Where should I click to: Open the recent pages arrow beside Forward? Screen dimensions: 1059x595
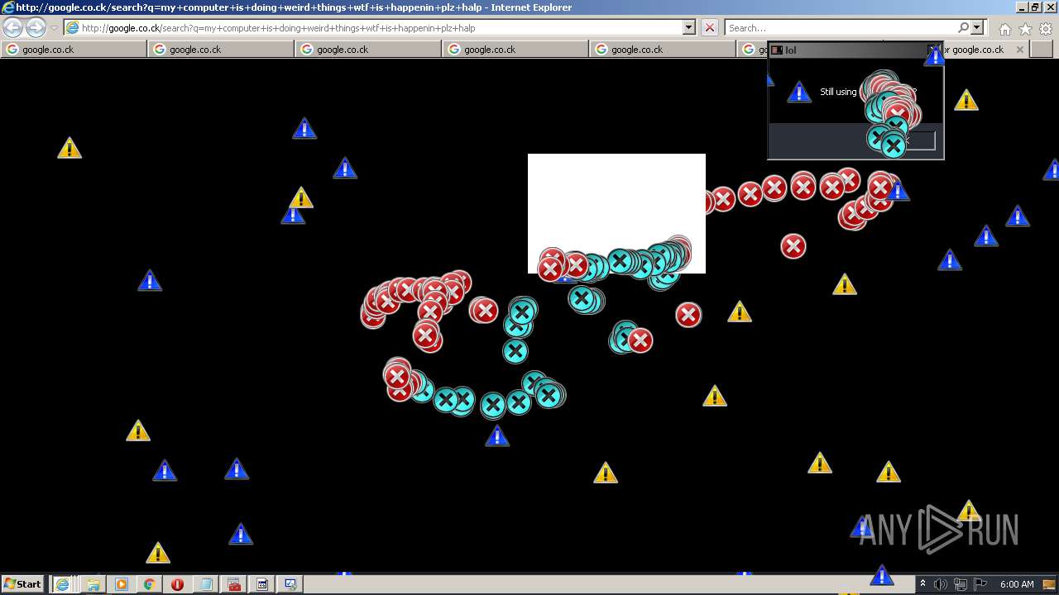pyautogui.click(x=54, y=28)
